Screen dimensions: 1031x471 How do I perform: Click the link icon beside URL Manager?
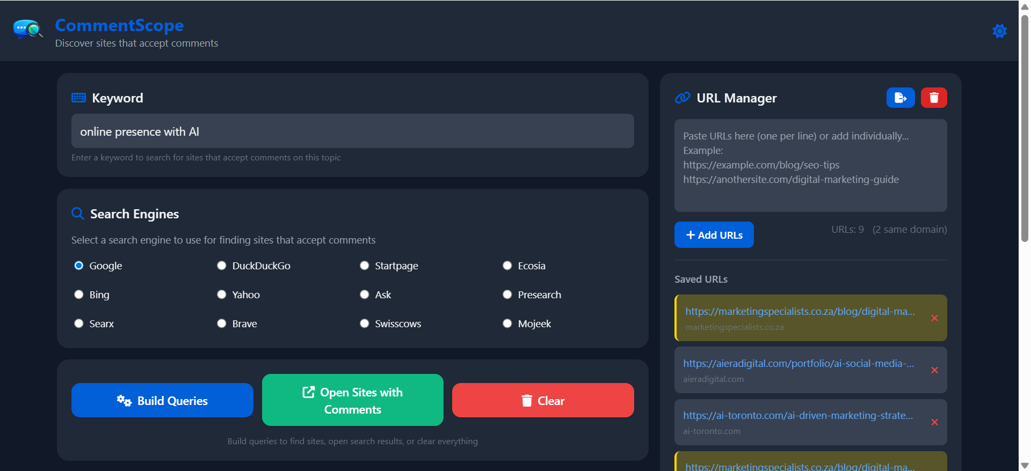[683, 98]
